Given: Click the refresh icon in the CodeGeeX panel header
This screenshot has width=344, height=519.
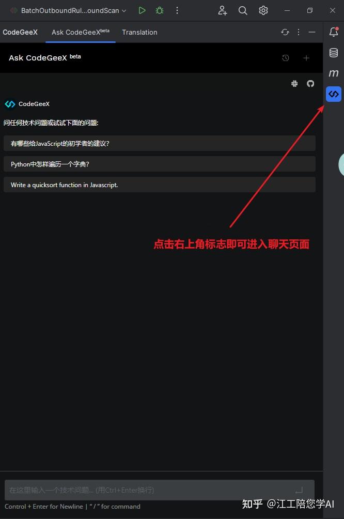Looking at the screenshot, I should (285, 32).
